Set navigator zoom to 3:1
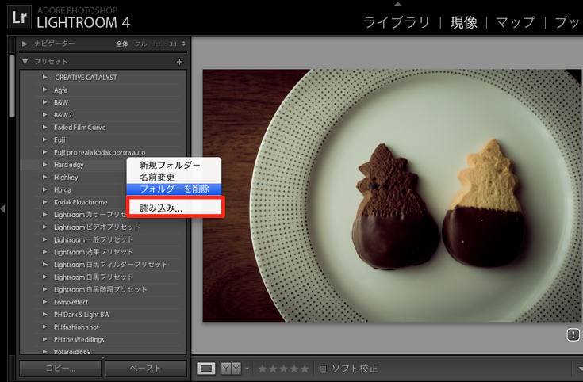Image resolution: width=583 pixels, height=382 pixels. click(x=173, y=44)
